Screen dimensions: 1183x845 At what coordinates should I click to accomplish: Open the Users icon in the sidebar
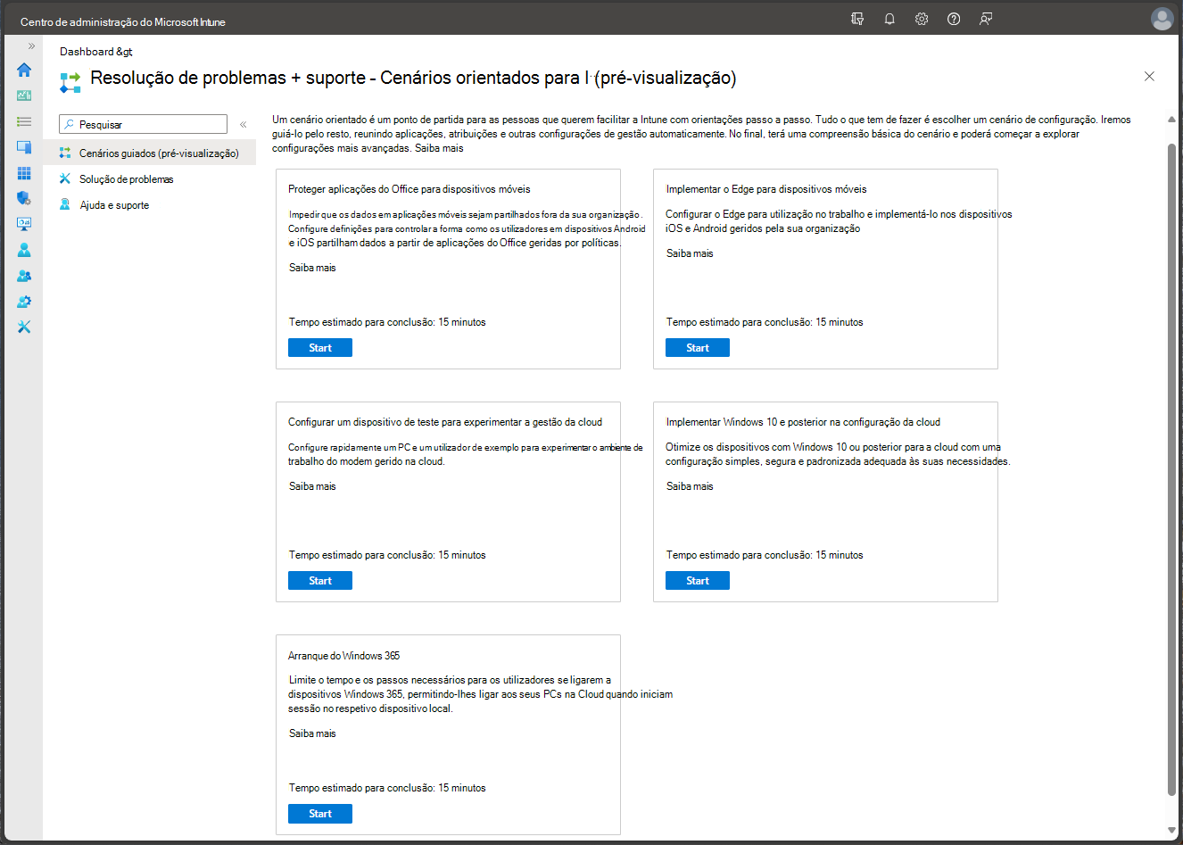point(24,250)
